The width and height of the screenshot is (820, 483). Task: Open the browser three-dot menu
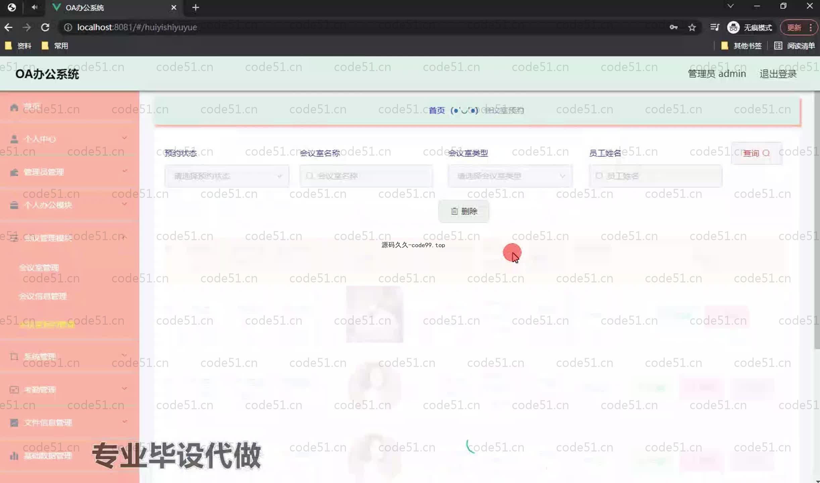click(811, 28)
